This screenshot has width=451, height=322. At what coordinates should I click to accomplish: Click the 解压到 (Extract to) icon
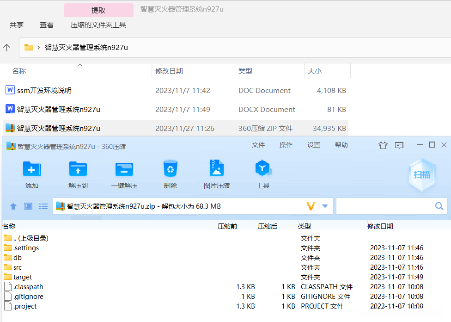tap(78, 169)
